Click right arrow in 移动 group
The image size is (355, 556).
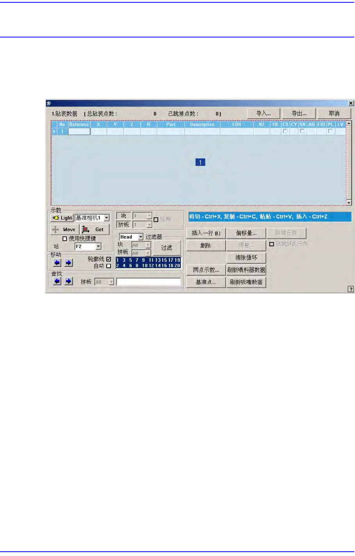click(x=68, y=263)
